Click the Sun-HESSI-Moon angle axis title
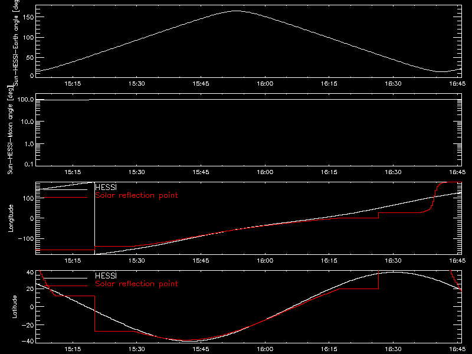This screenshot has width=472, height=354. (10, 130)
